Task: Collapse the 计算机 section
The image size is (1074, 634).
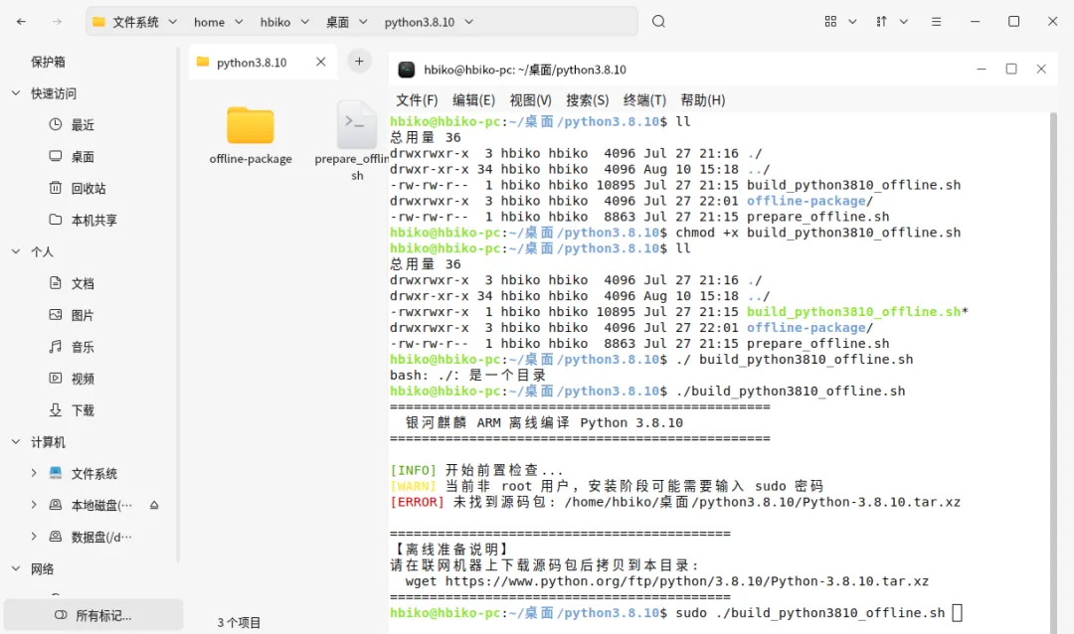Action: coord(16,441)
